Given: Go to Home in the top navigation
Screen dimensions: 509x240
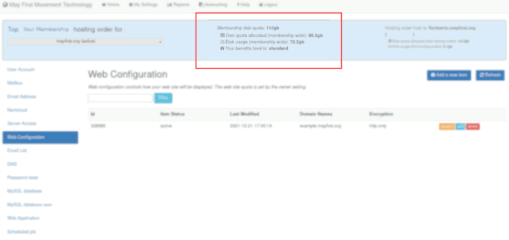Looking at the screenshot, I should coord(110,5).
